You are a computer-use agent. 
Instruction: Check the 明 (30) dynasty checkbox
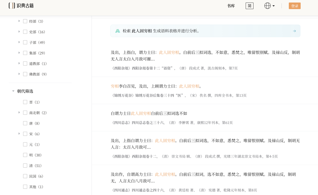(x=25, y=155)
